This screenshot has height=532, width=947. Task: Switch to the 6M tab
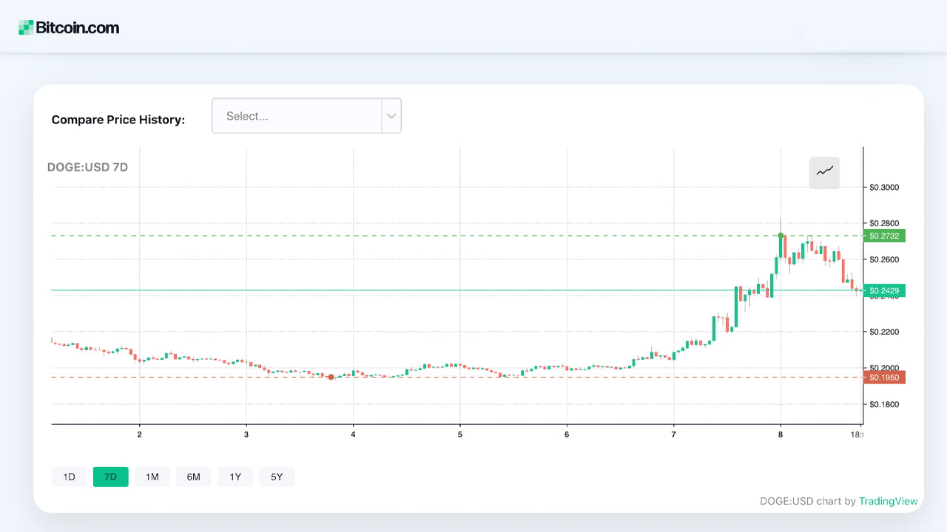point(193,477)
